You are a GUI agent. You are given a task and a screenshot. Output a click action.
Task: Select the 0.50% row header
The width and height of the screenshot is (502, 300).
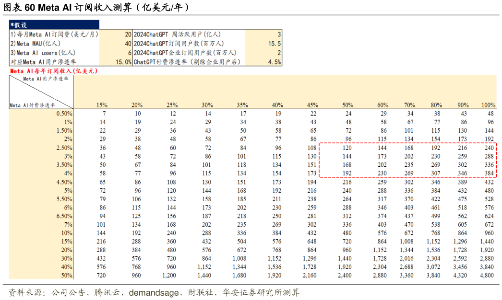64,114
